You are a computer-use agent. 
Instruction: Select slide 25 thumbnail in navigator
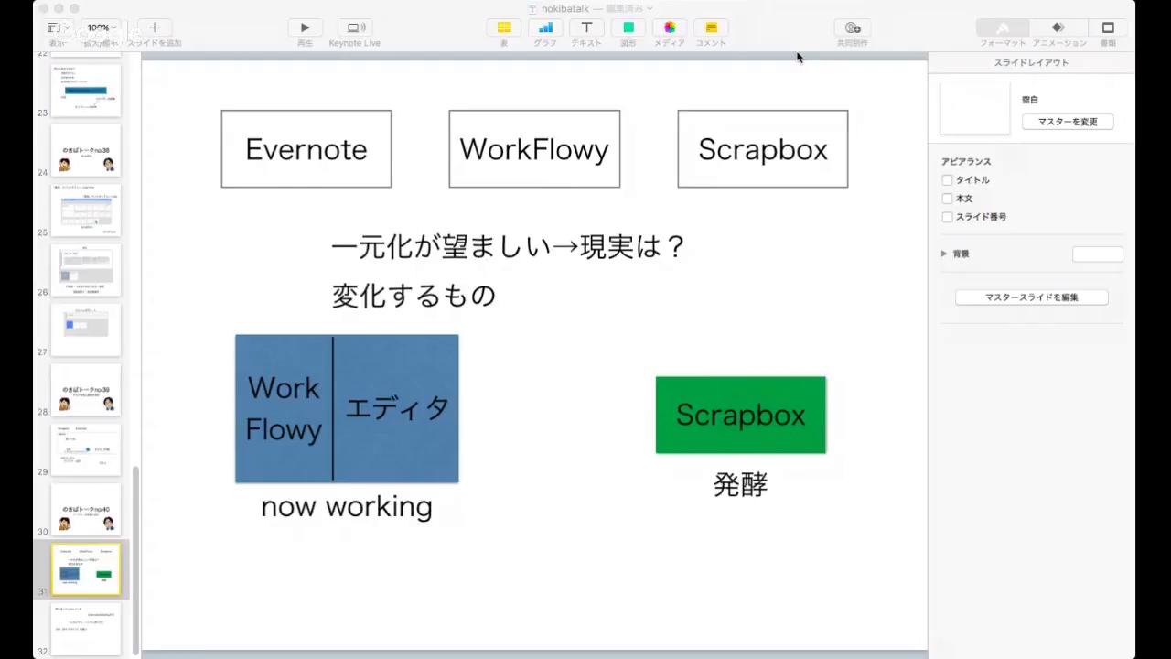pos(86,211)
